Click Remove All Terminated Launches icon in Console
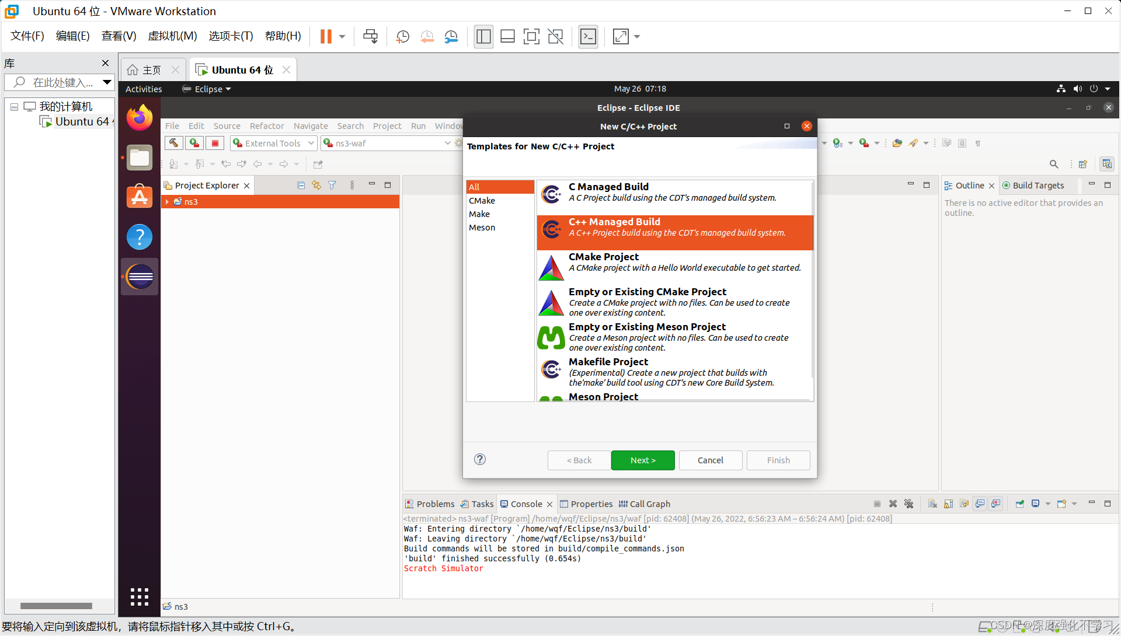This screenshot has height=636, width=1121. [908, 504]
